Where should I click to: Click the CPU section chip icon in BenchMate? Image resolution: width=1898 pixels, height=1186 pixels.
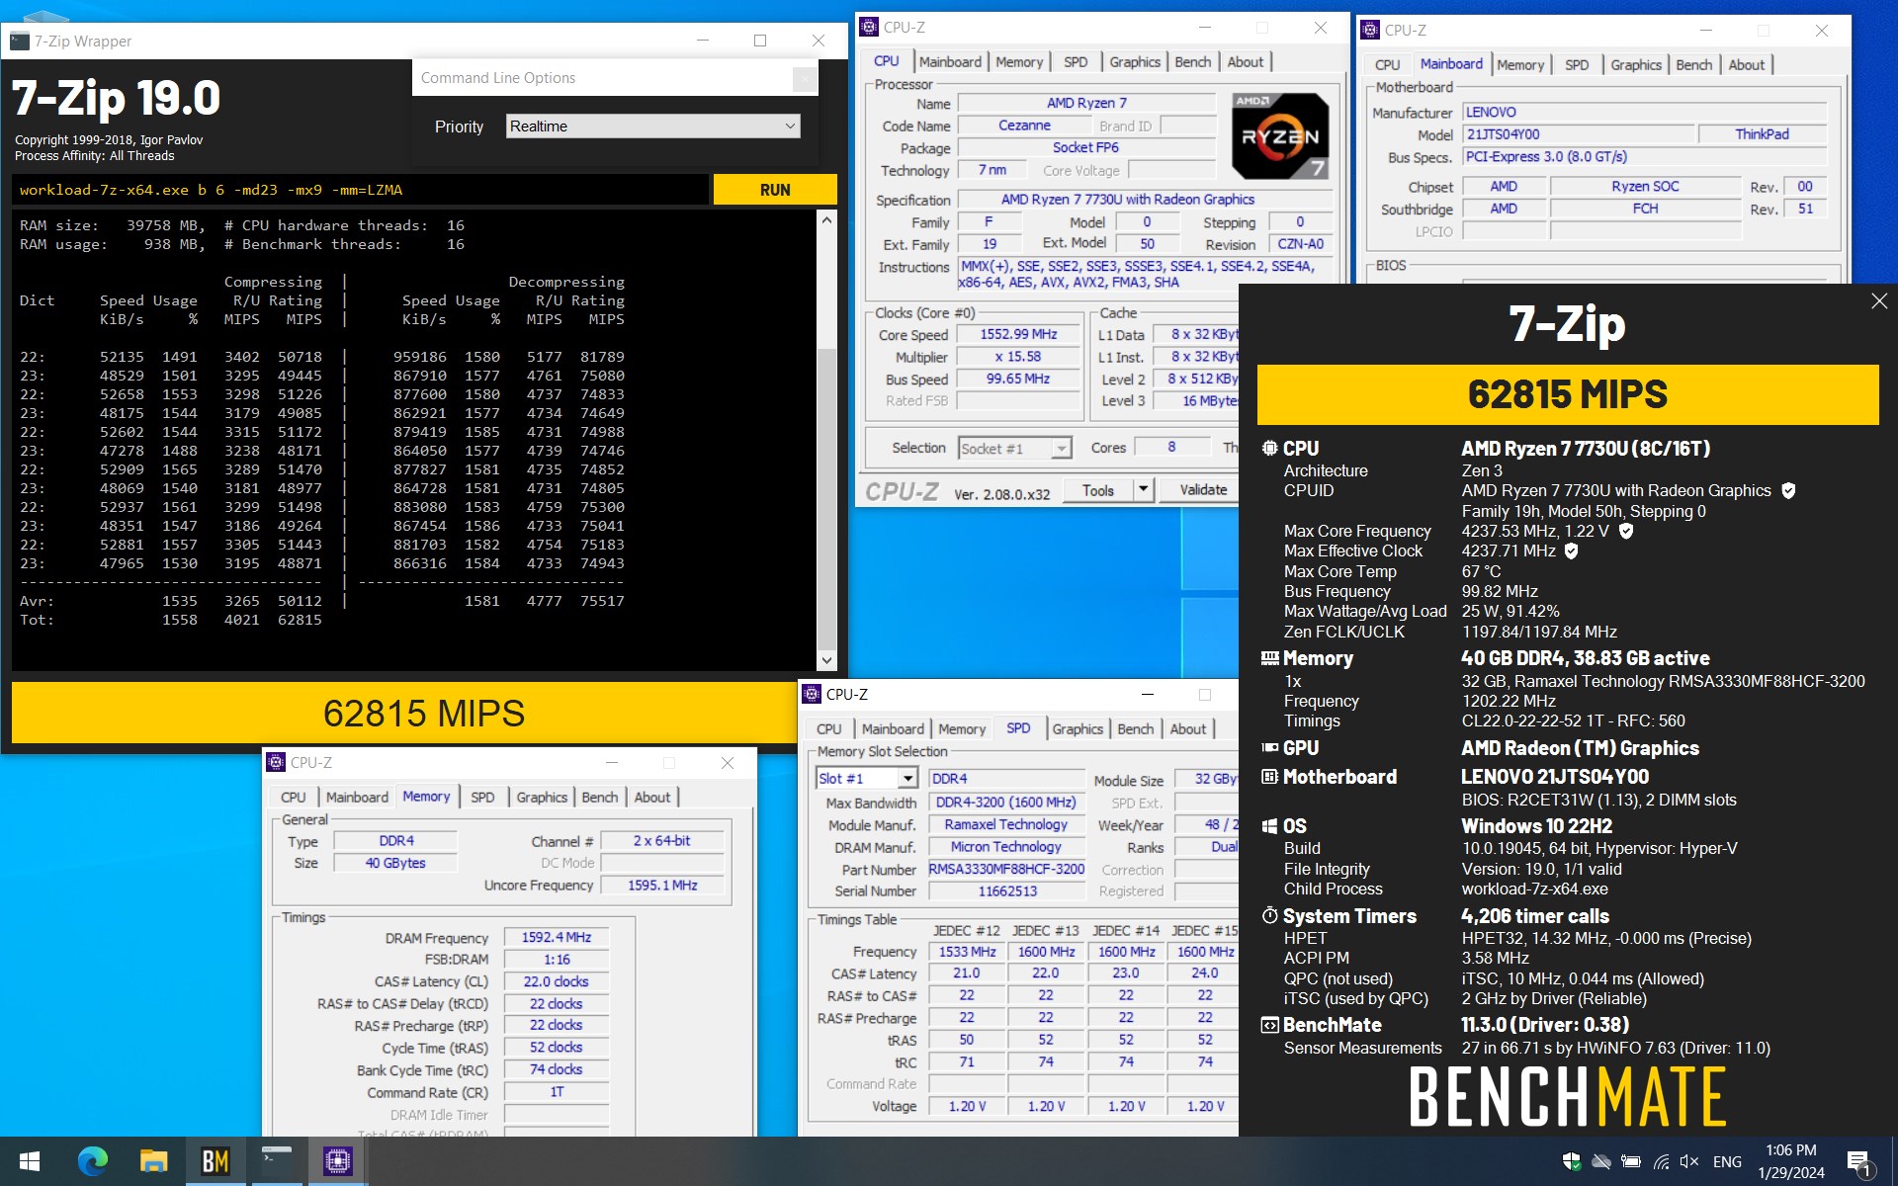tap(1269, 448)
